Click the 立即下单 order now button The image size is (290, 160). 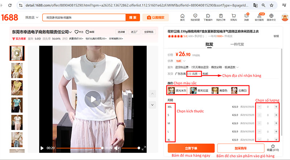(x=191, y=148)
